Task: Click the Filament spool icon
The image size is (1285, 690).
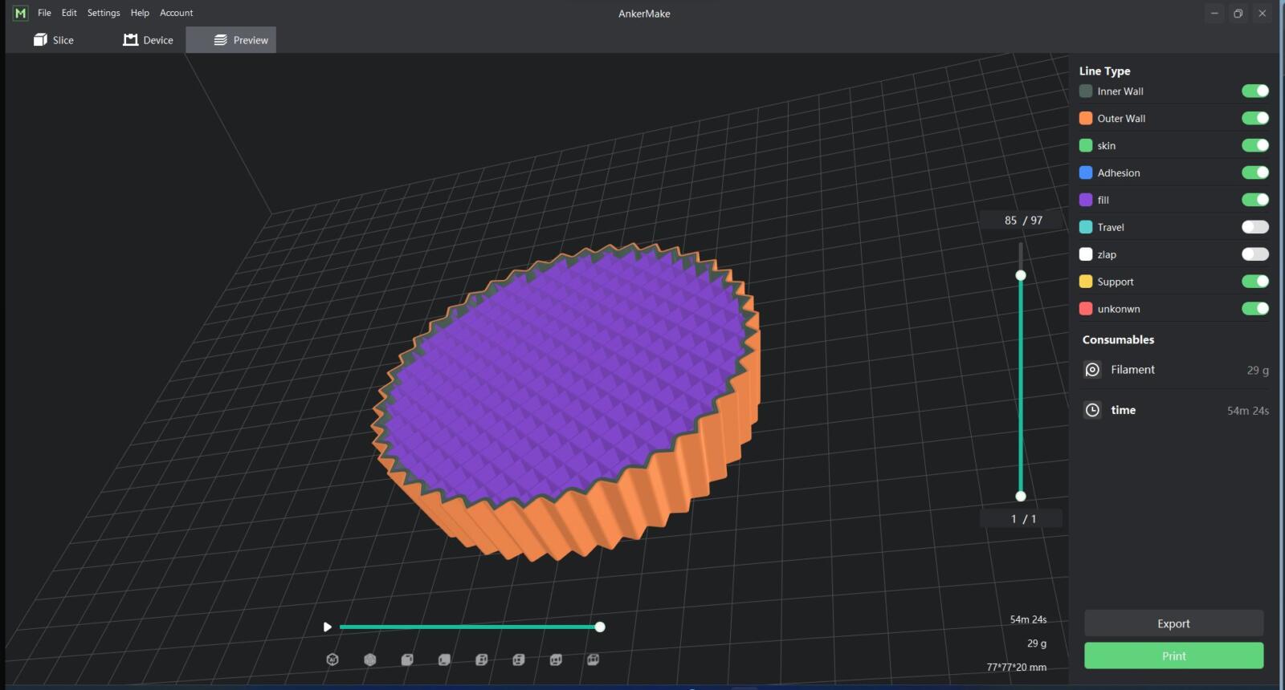Action: (x=1092, y=370)
